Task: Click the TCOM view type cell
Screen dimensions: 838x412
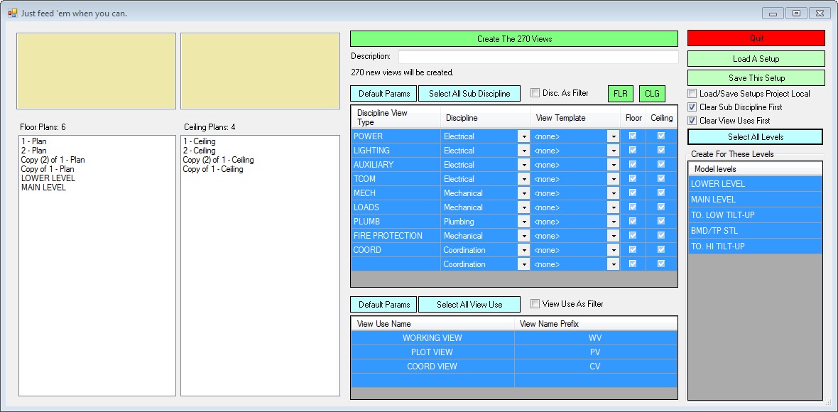Action: tap(396, 179)
